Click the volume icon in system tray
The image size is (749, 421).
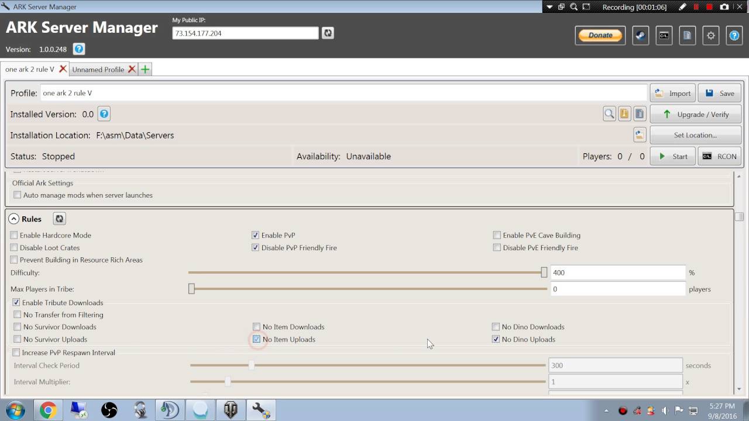[665, 410]
